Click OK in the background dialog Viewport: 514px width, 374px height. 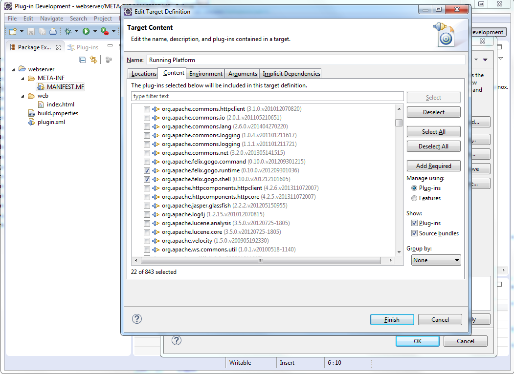click(x=418, y=341)
